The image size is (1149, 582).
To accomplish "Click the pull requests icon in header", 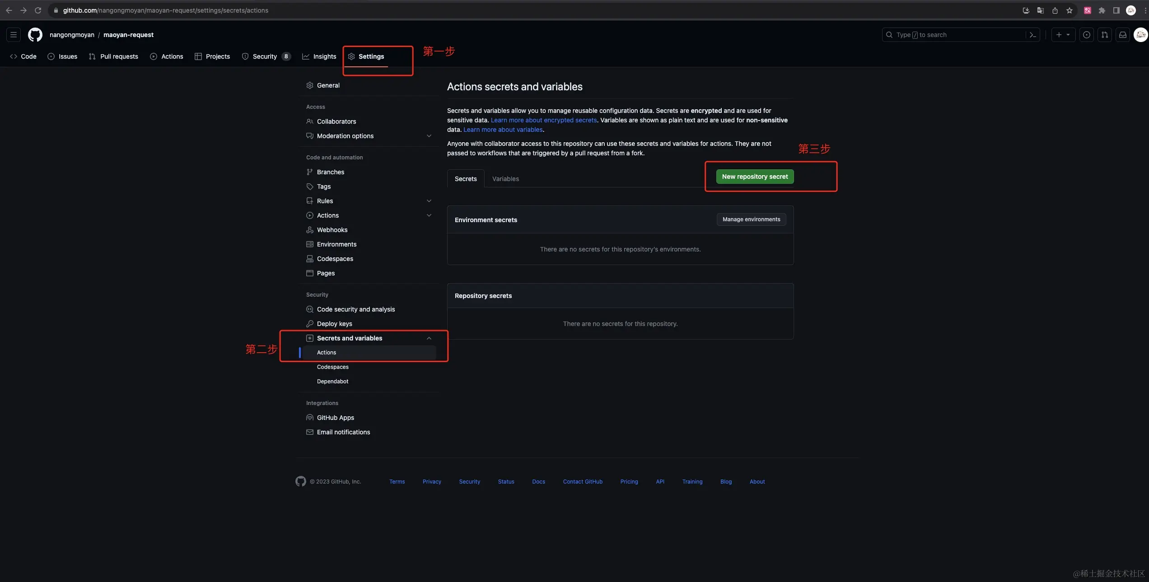I will 1104,35.
